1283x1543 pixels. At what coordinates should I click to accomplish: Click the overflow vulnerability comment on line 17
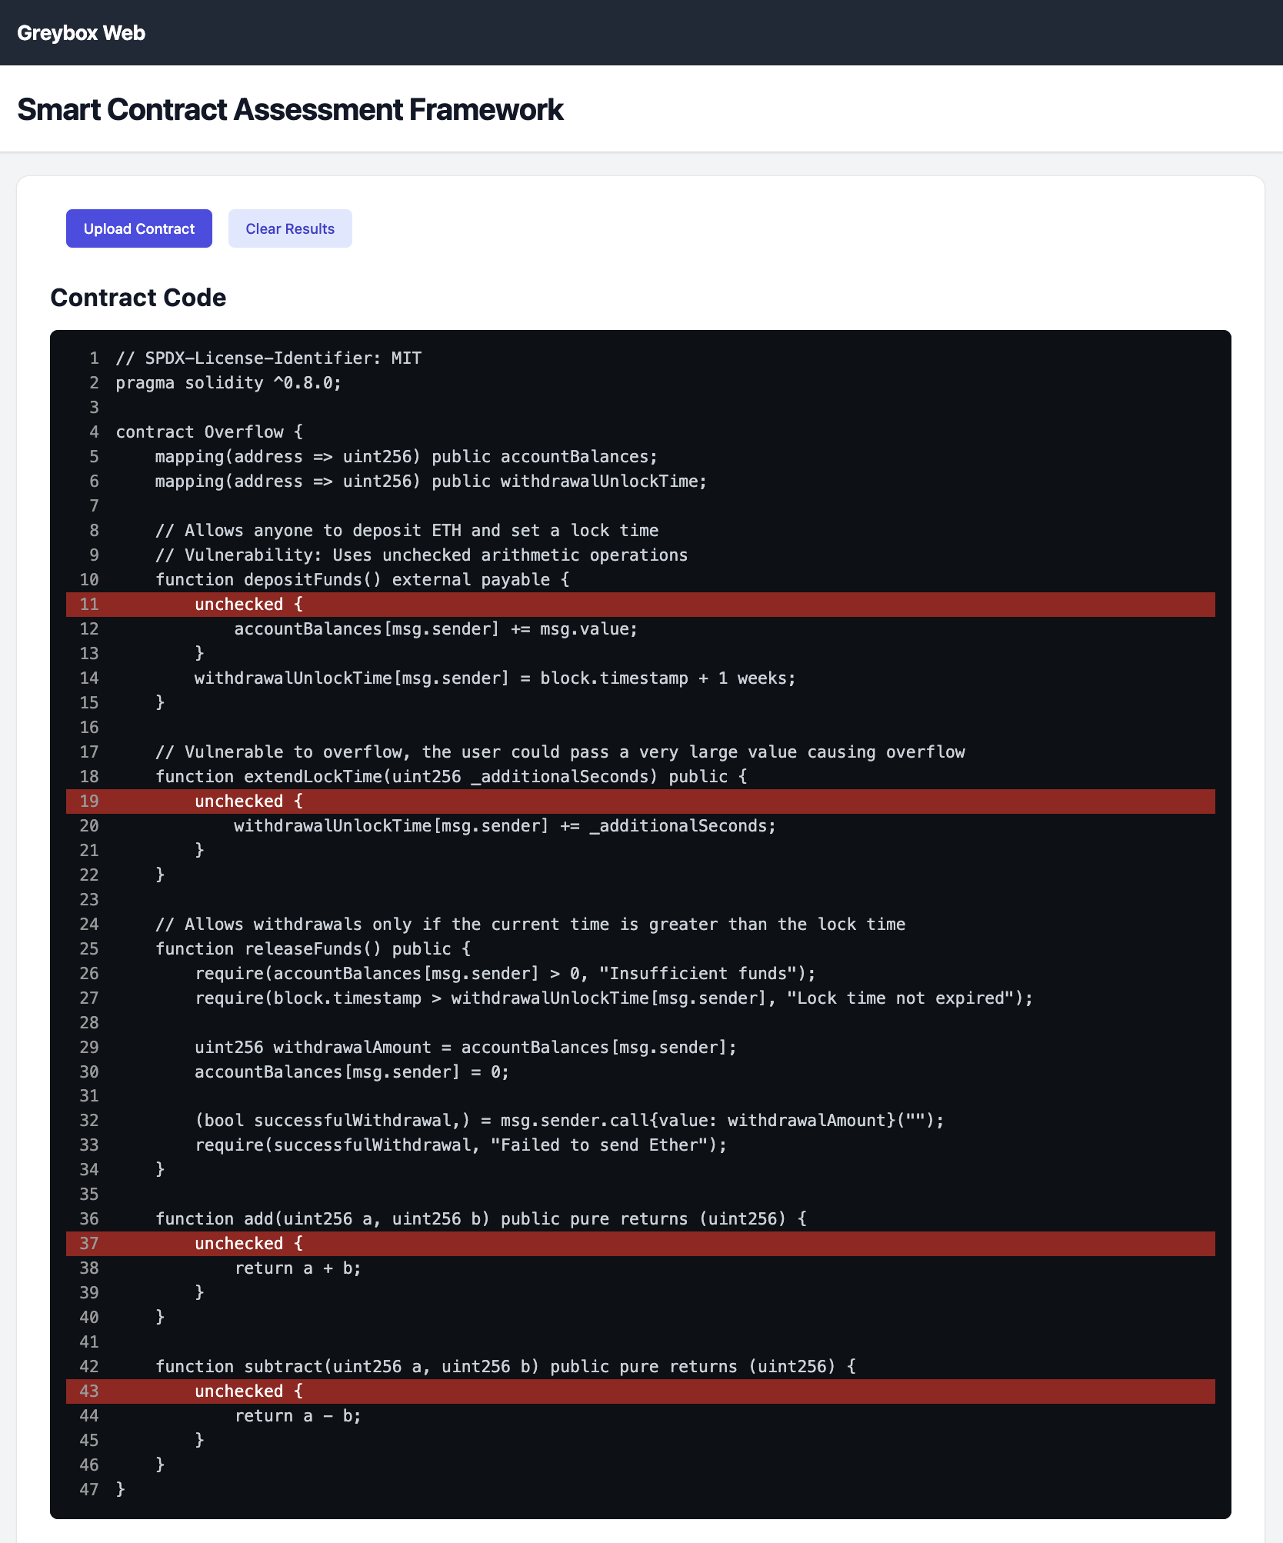click(x=562, y=752)
